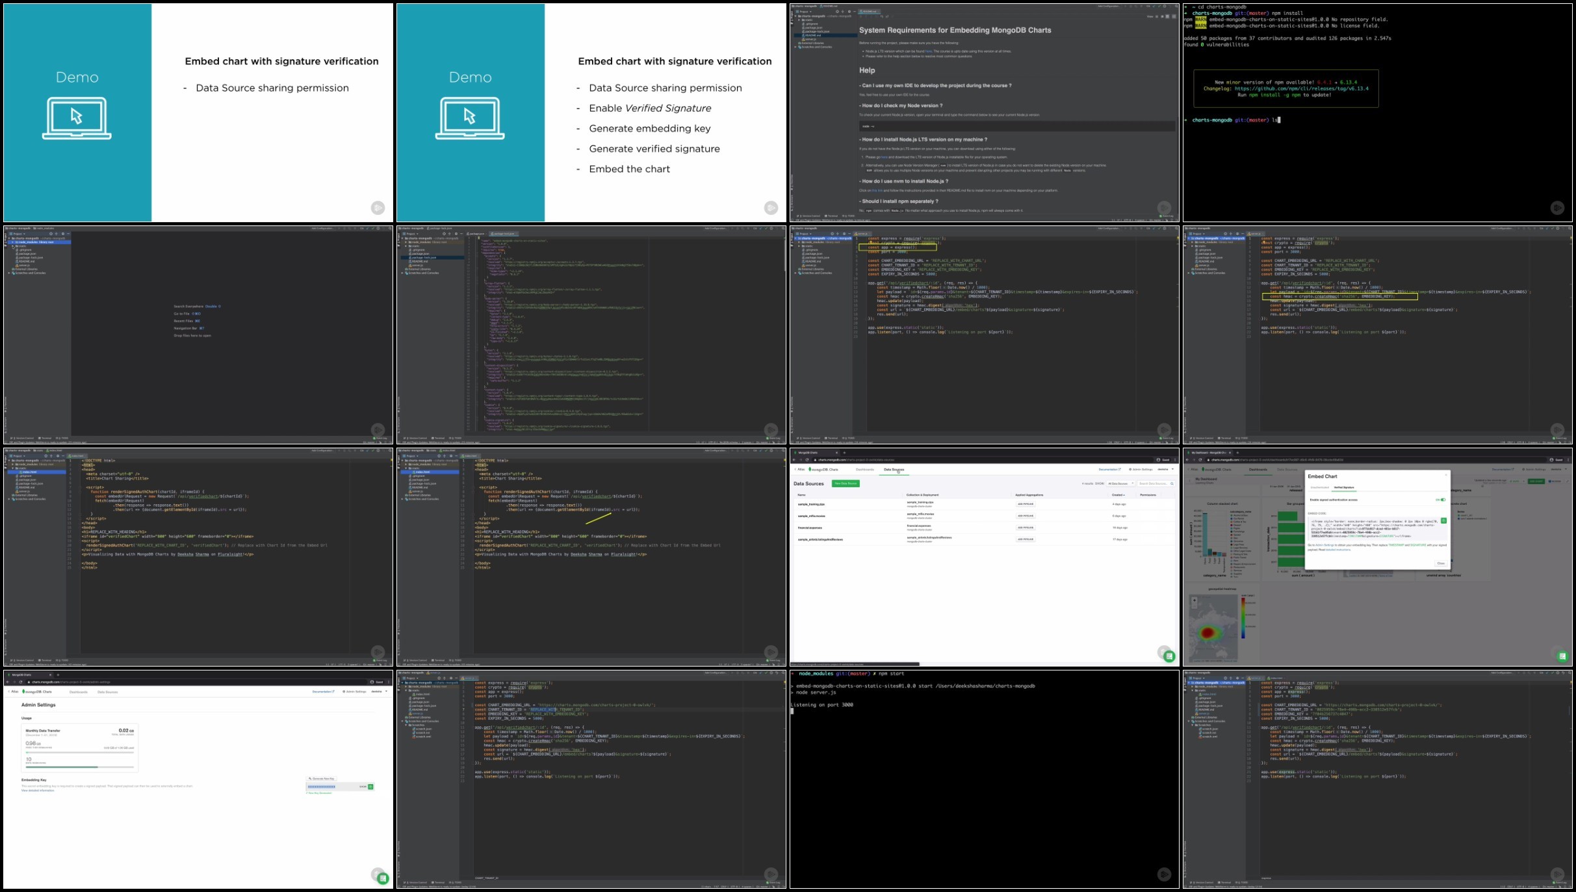The width and height of the screenshot is (1576, 892).
Task: Select Dashboards tab on Admin Settings page
Action: coord(79,692)
